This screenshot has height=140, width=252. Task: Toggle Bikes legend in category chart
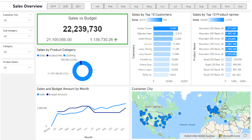coord(41,55)
